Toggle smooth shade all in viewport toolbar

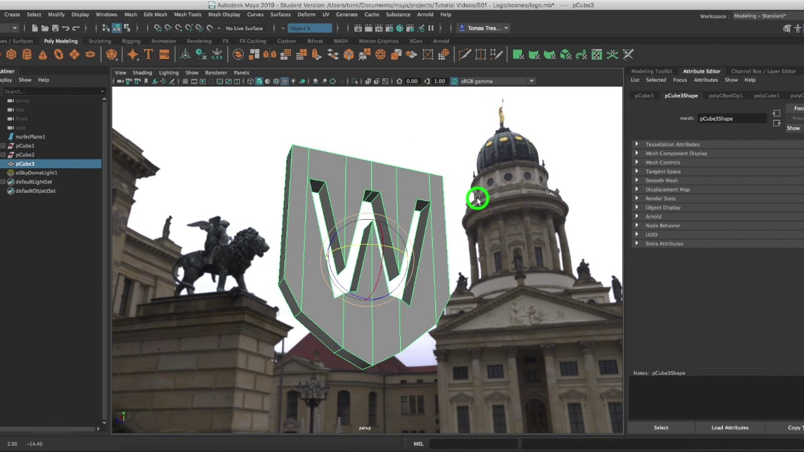[x=259, y=81]
